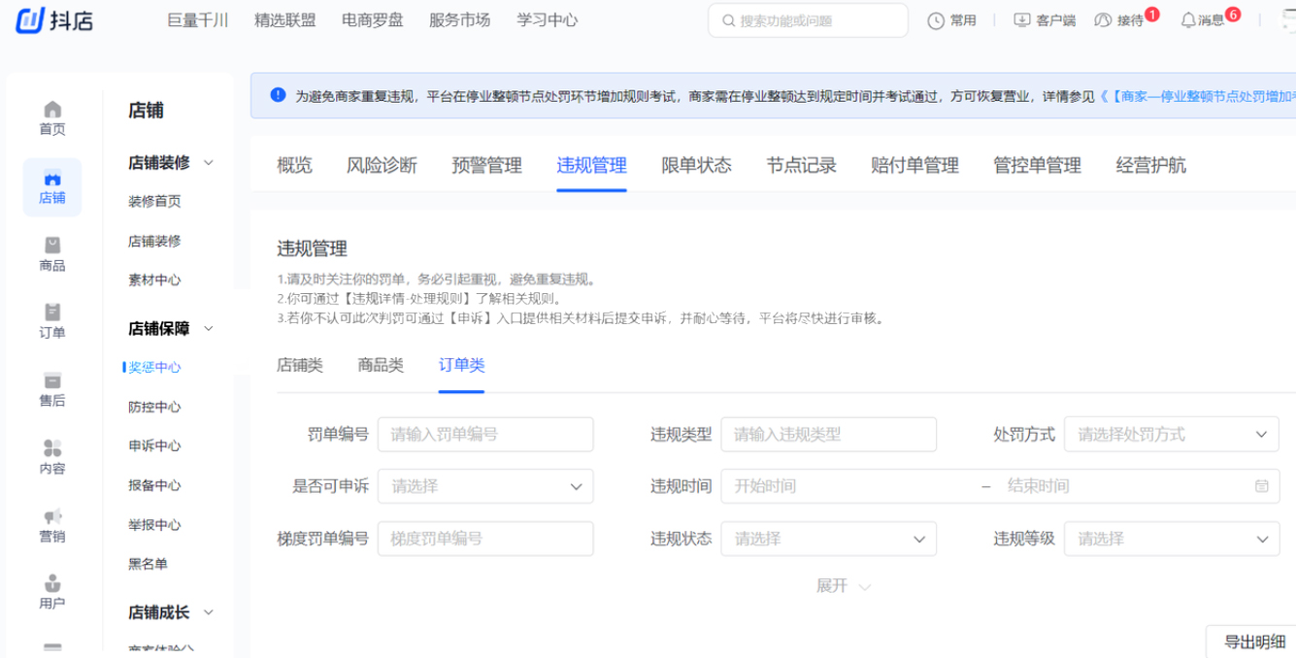This screenshot has width=1296, height=658.
Task: Select the 商品 icon in the sidebar
Action: point(51,254)
